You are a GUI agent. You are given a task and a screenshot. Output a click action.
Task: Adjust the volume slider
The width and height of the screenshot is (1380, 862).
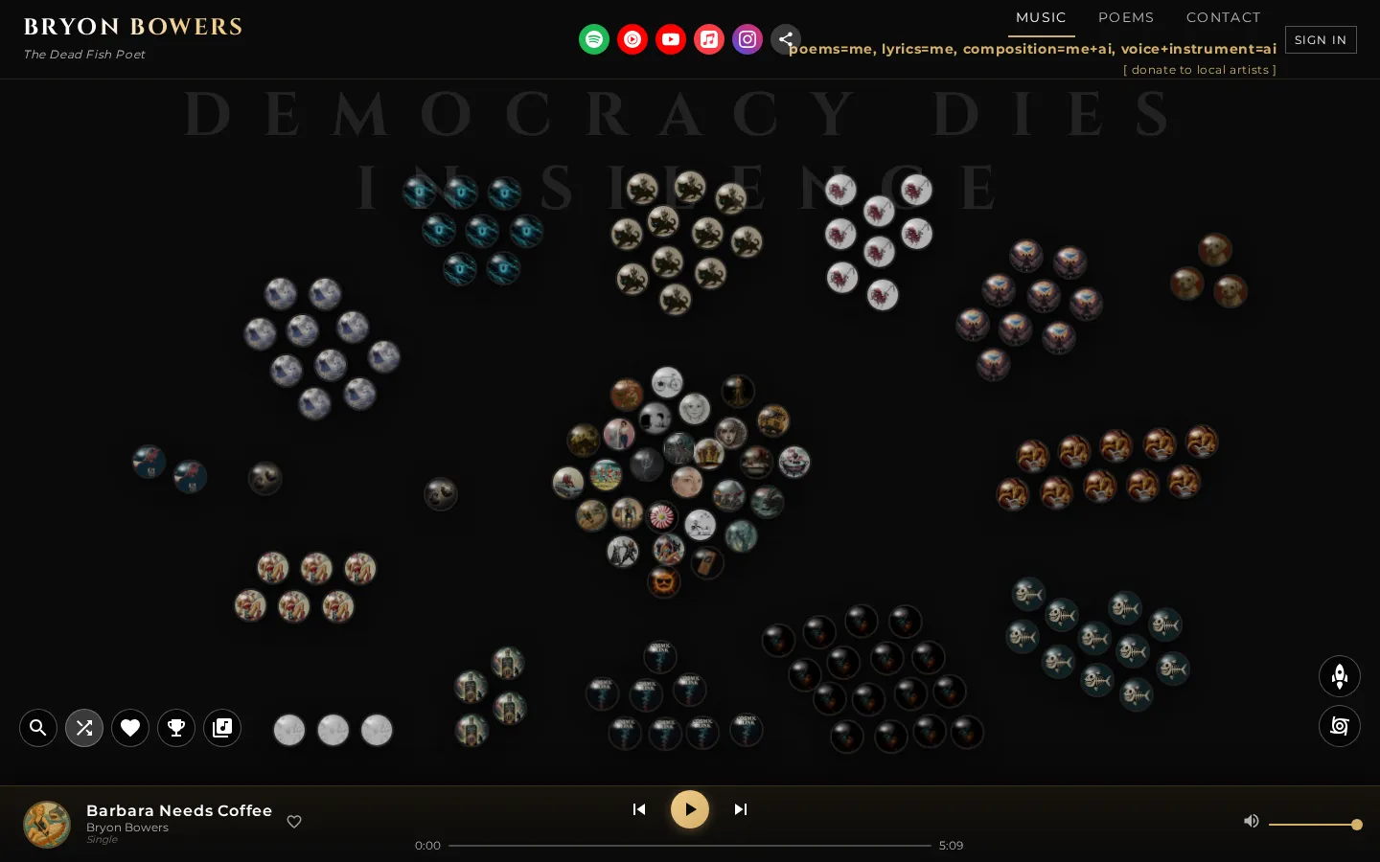coord(1316,825)
